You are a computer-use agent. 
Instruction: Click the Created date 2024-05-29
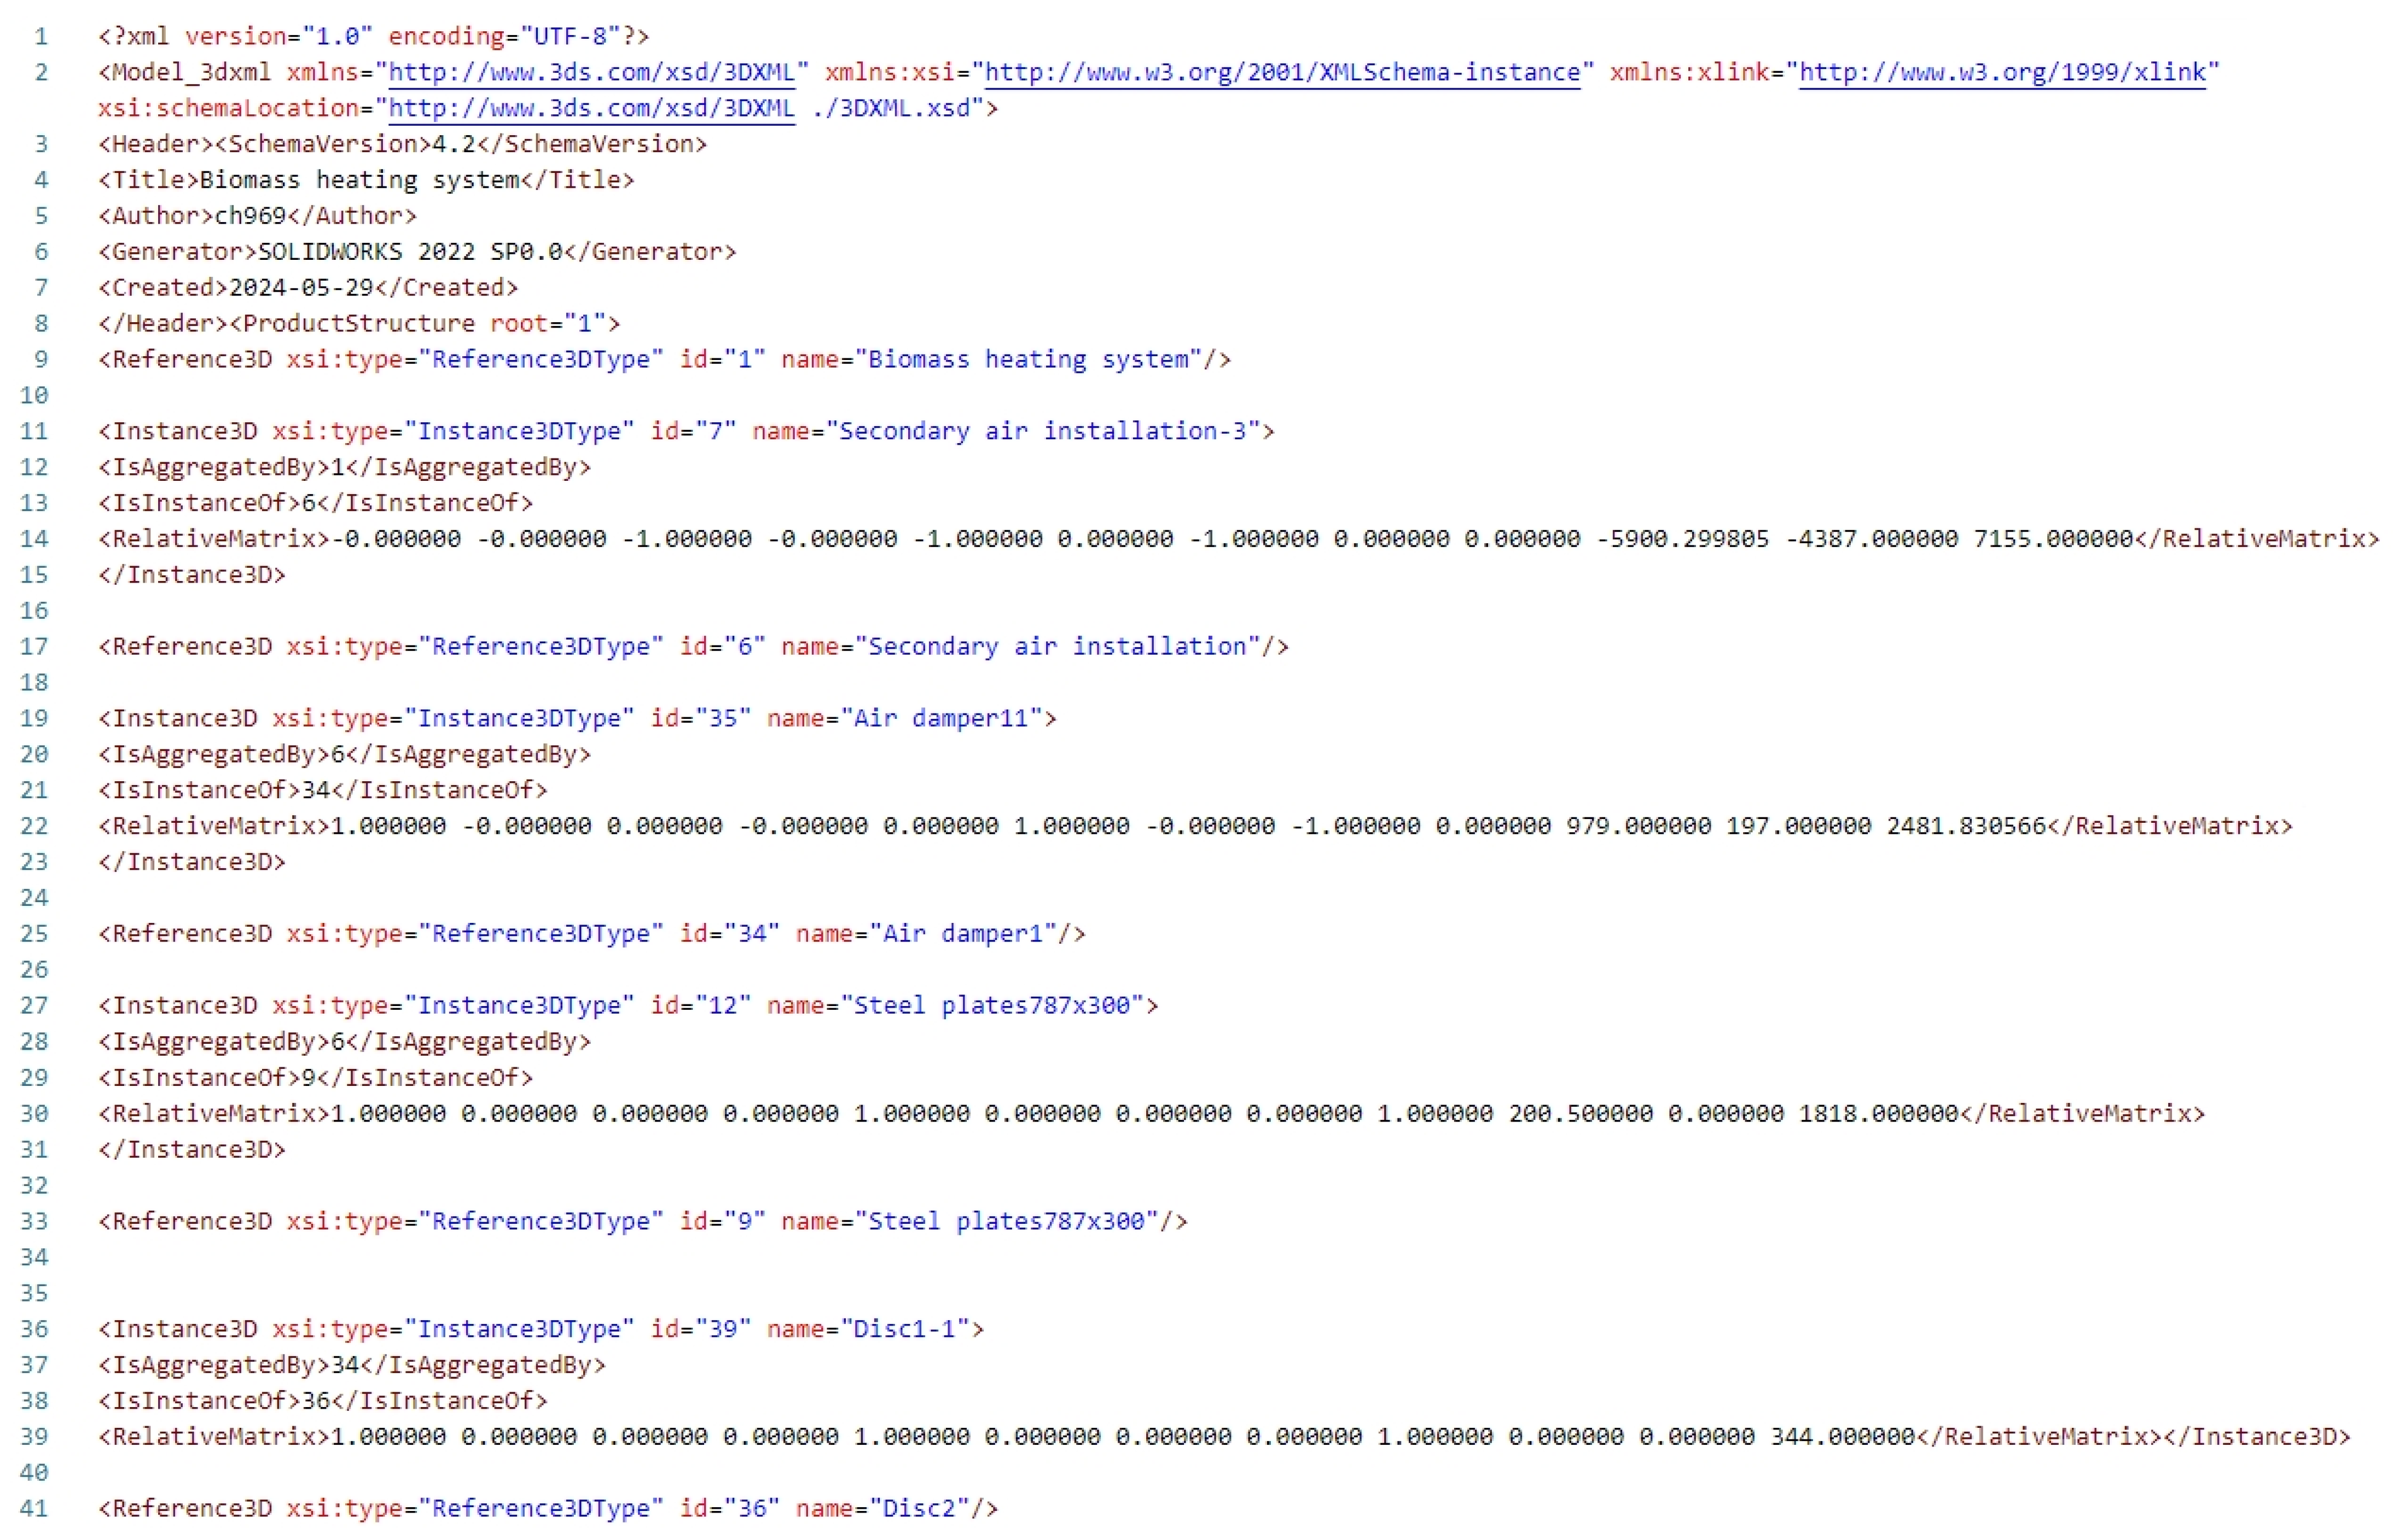click(300, 288)
